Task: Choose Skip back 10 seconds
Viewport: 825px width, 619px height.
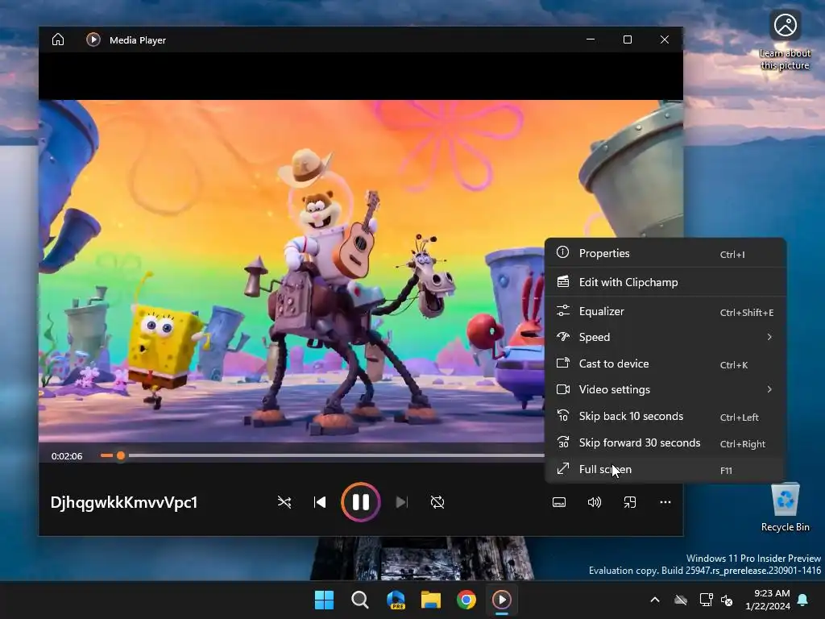Action: tap(665, 417)
